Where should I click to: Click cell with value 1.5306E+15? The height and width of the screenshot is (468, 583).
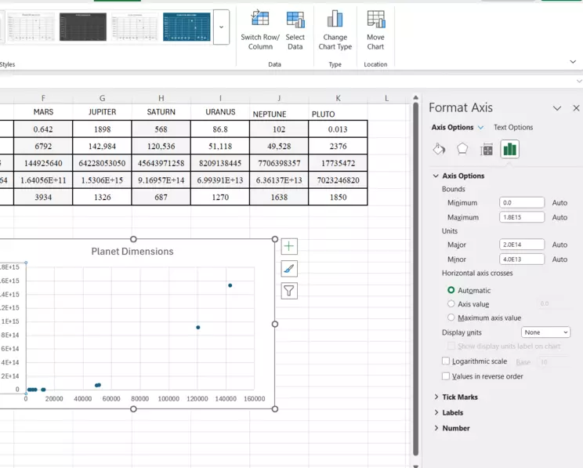pos(102,180)
